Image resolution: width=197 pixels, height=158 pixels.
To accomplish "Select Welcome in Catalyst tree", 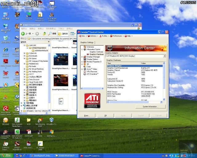I will coord(90,47).
